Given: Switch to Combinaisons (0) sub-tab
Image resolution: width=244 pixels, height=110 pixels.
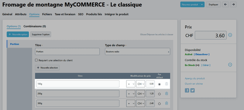Looking at the screenshot, I should (35, 26).
